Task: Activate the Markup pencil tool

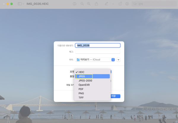Action: [107, 4]
